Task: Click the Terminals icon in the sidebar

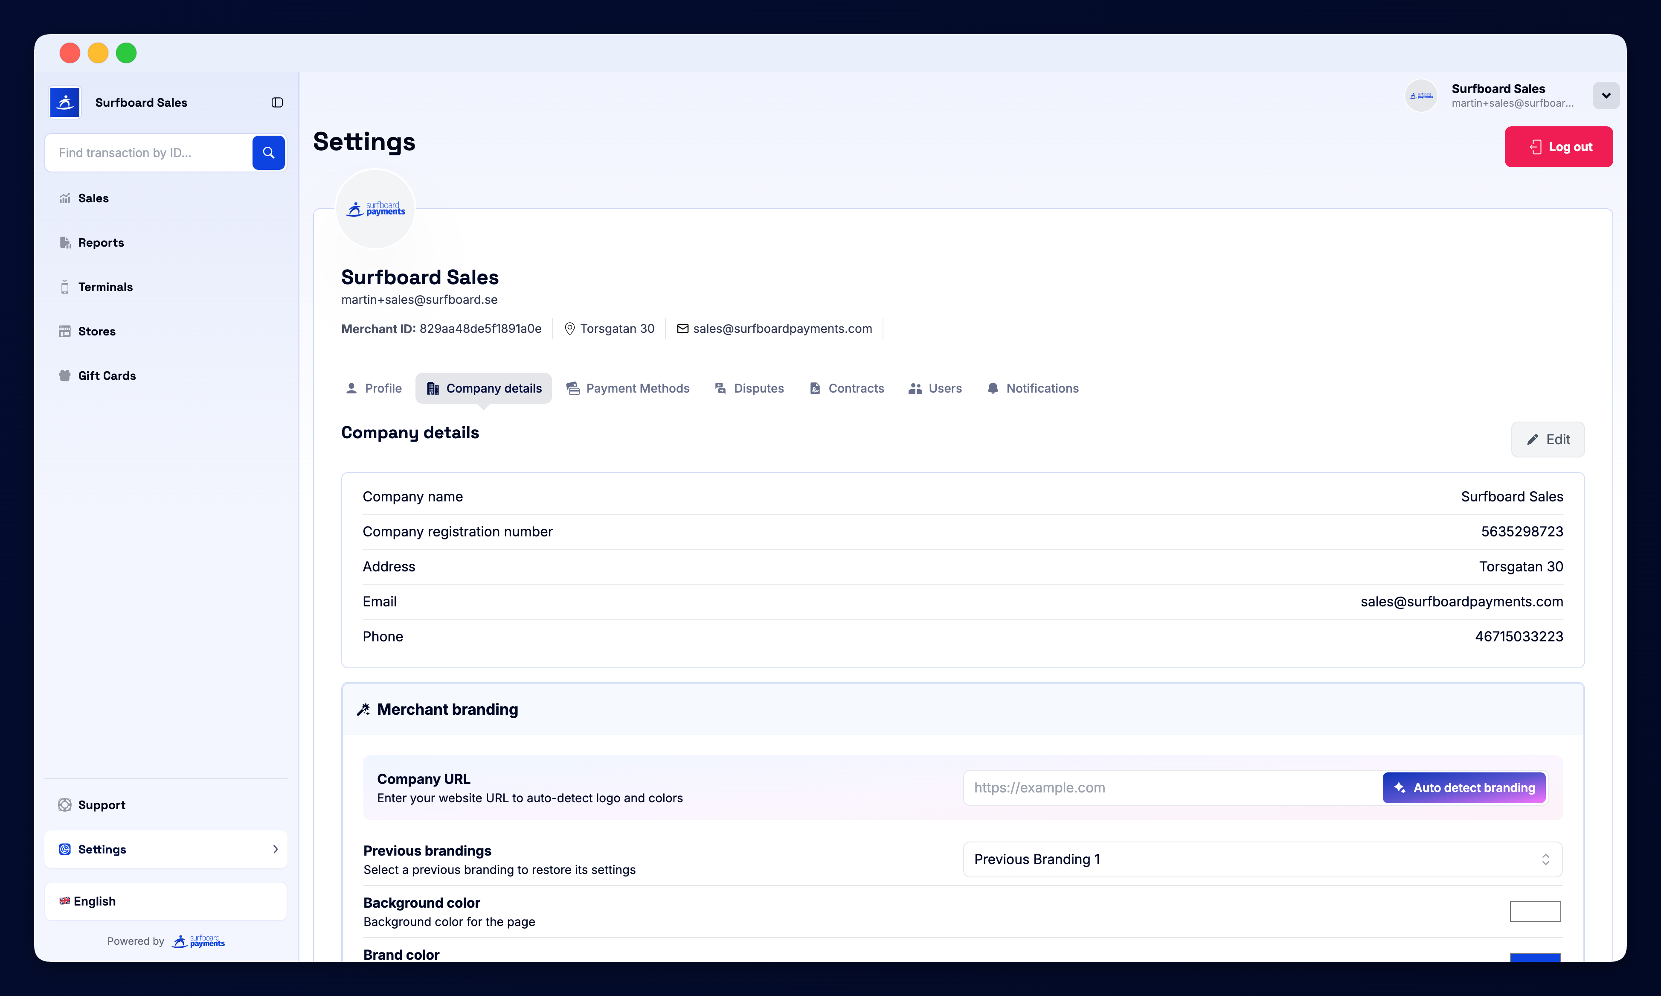Action: click(x=64, y=287)
